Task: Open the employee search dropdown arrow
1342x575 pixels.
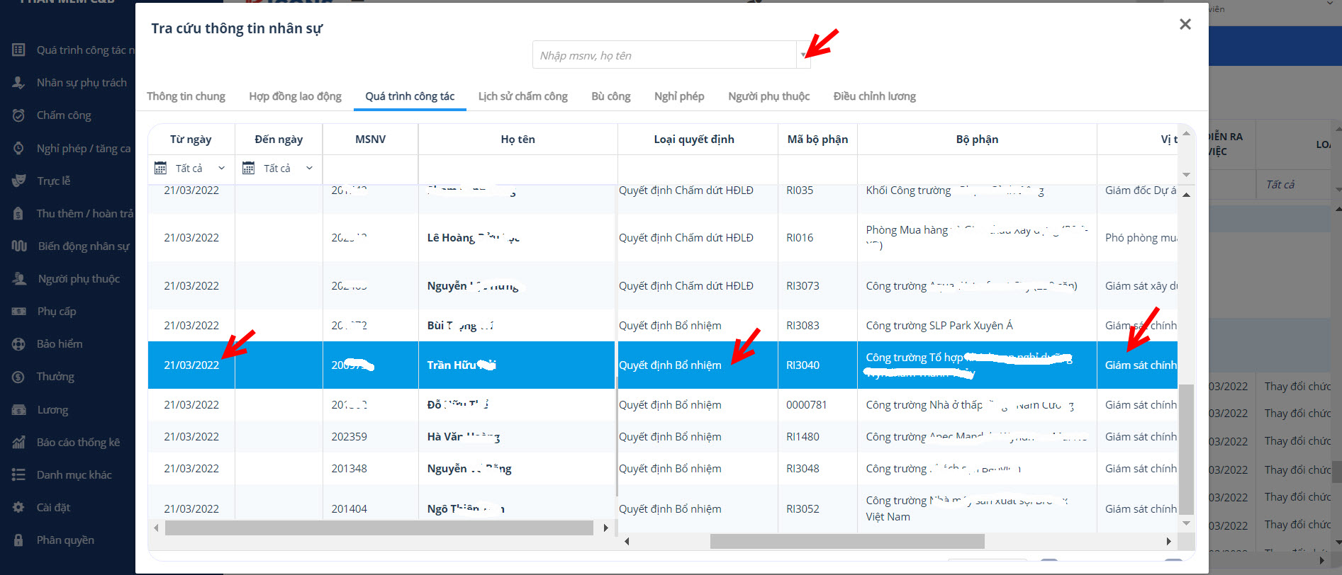Action: pyautogui.click(x=803, y=55)
